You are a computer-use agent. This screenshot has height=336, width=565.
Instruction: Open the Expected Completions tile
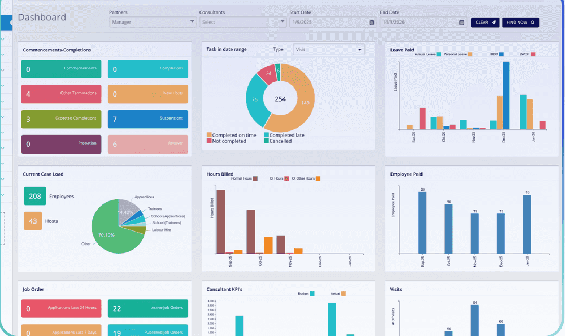[61, 119]
